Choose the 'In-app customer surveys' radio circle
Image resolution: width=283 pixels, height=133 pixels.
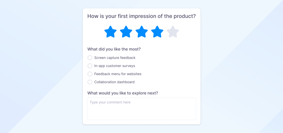[x=90, y=66]
